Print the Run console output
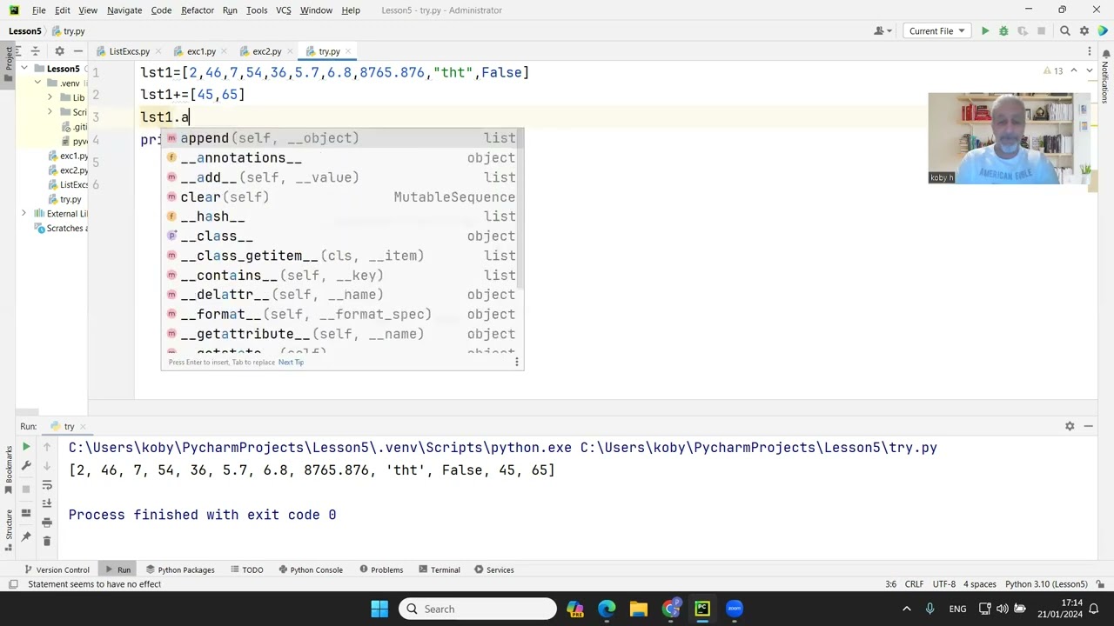Screen dimensions: 1114x626 [x=47, y=523]
